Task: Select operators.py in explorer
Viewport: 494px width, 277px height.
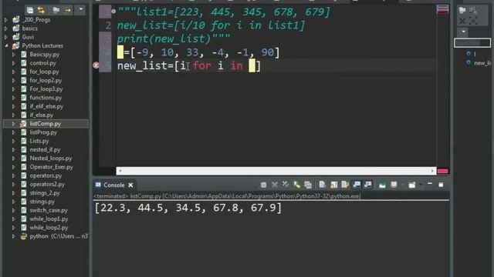Action: [x=46, y=175]
